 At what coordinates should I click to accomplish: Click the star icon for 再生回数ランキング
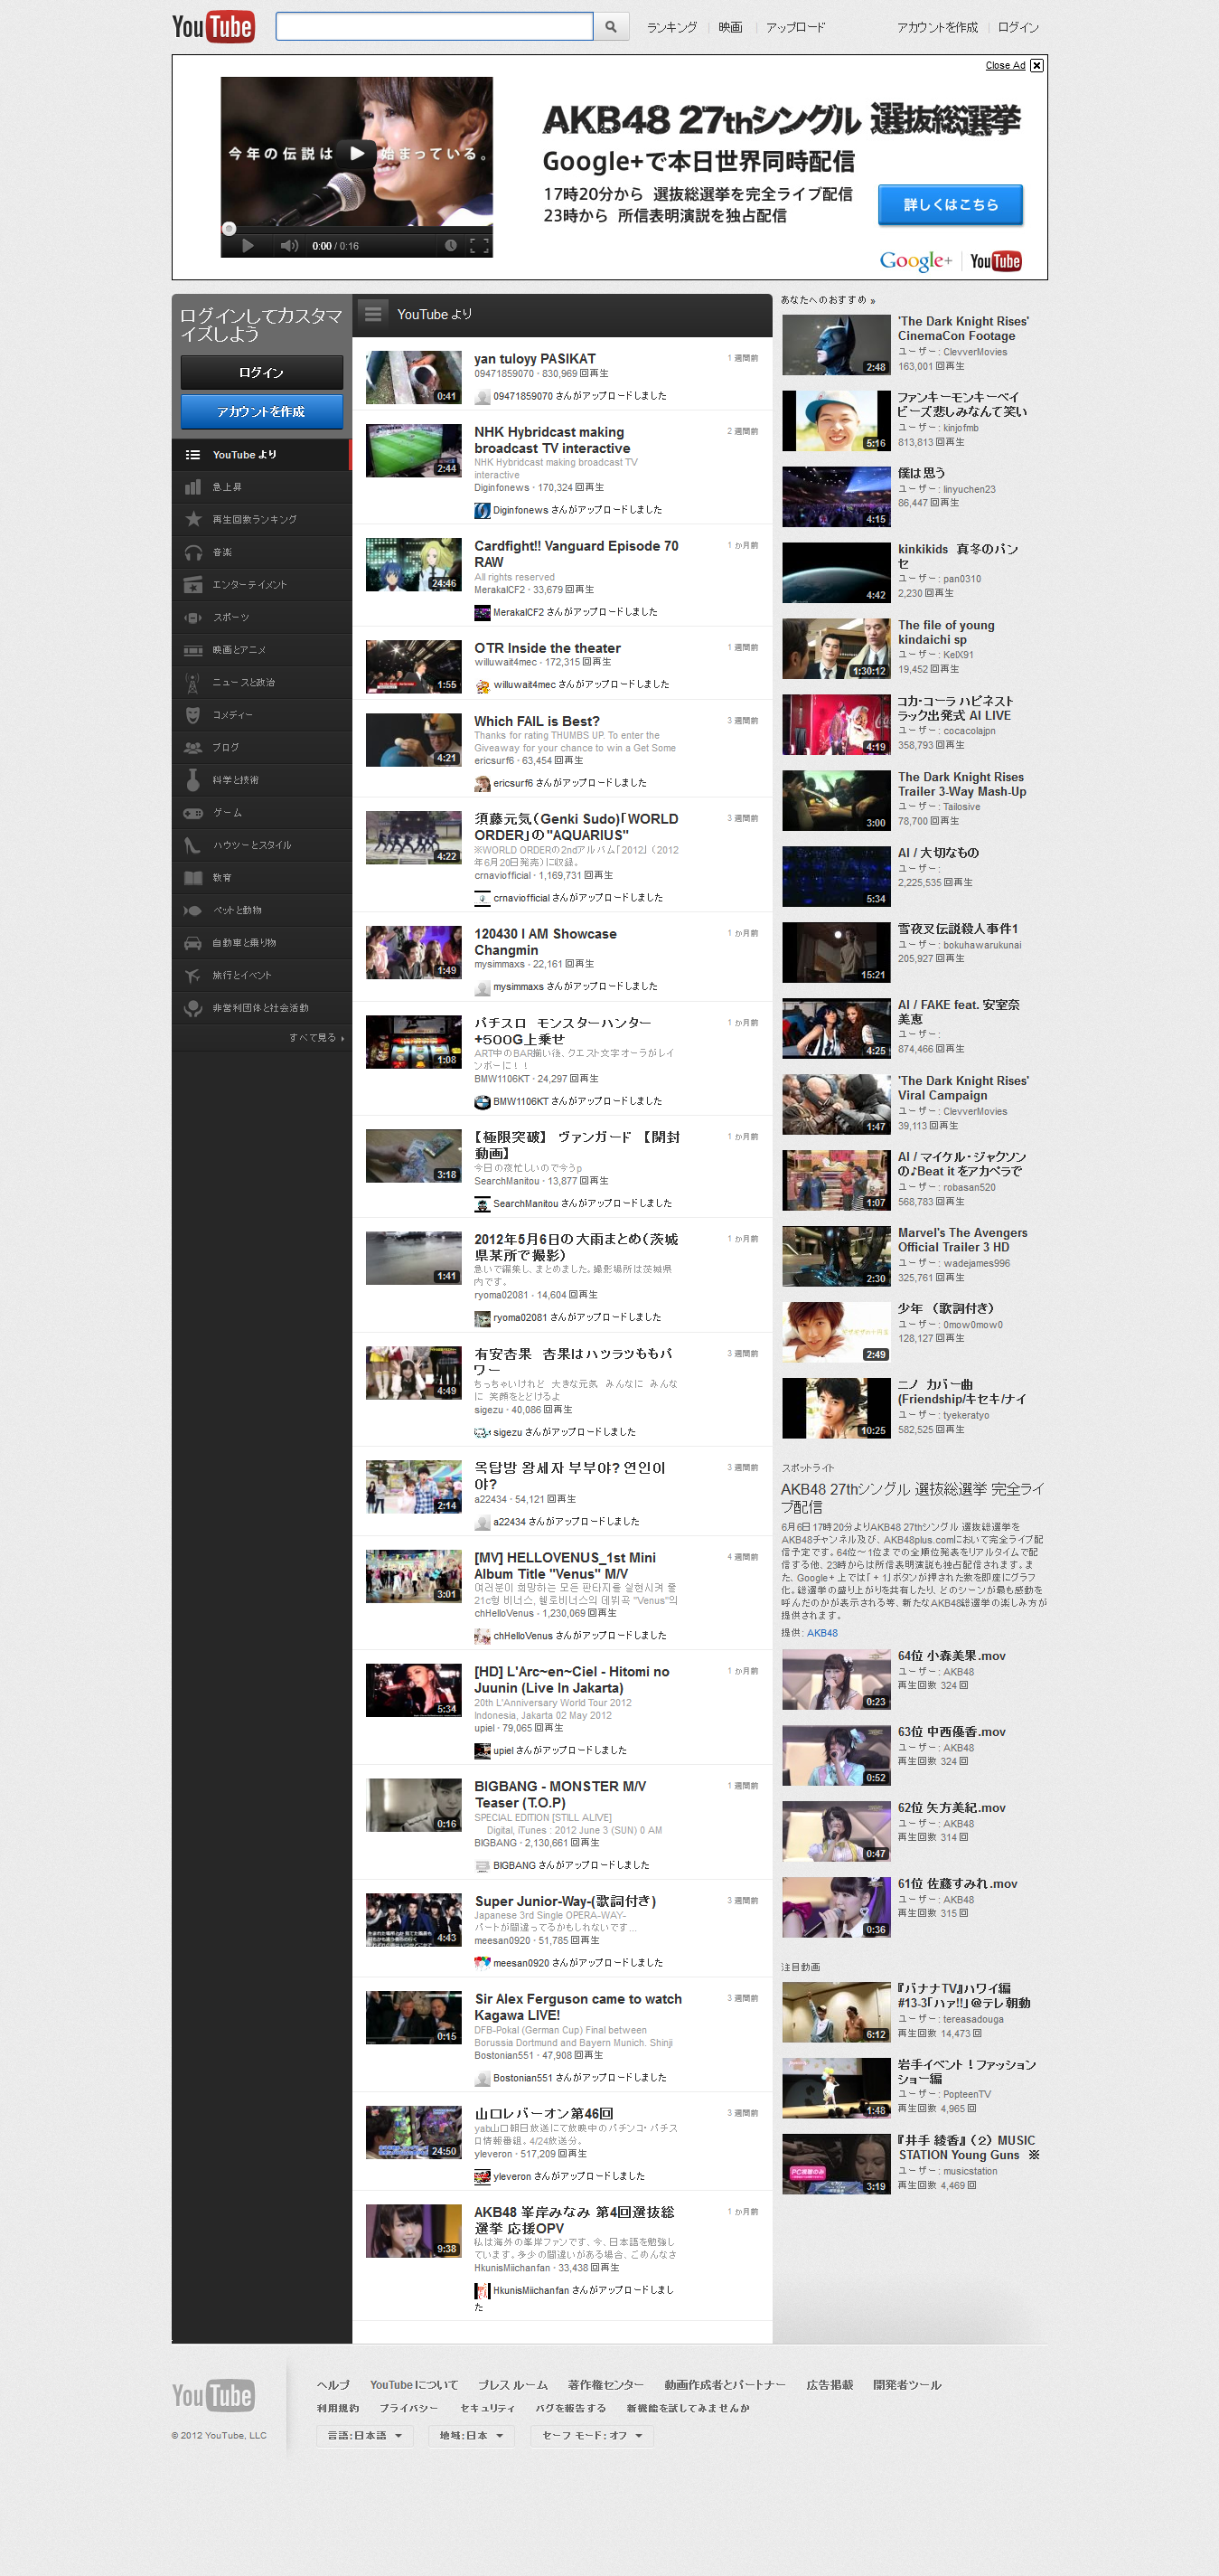click(192, 520)
